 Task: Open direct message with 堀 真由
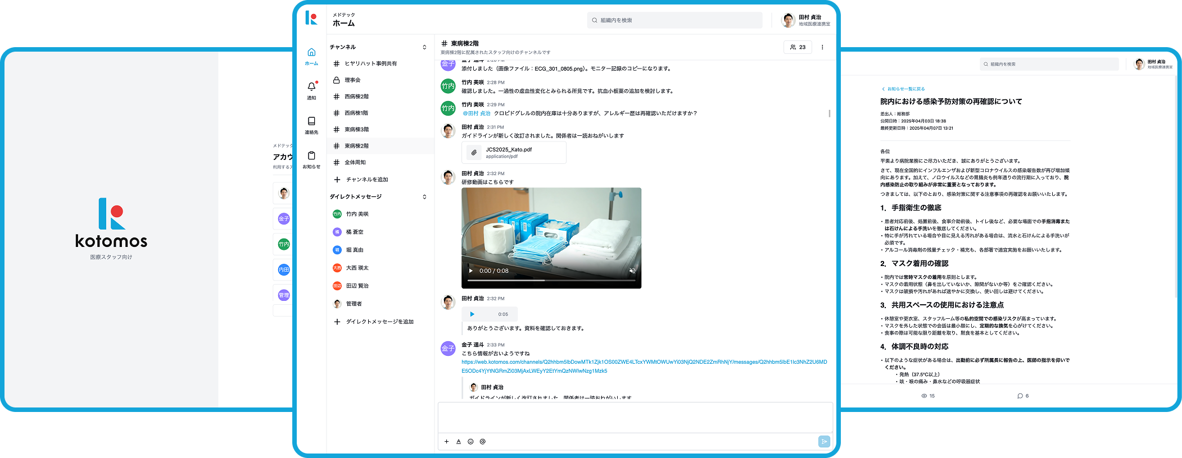(381, 250)
